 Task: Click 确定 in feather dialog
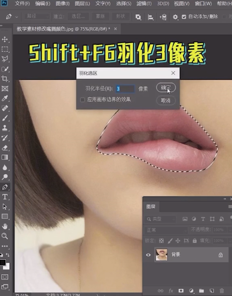point(166,88)
